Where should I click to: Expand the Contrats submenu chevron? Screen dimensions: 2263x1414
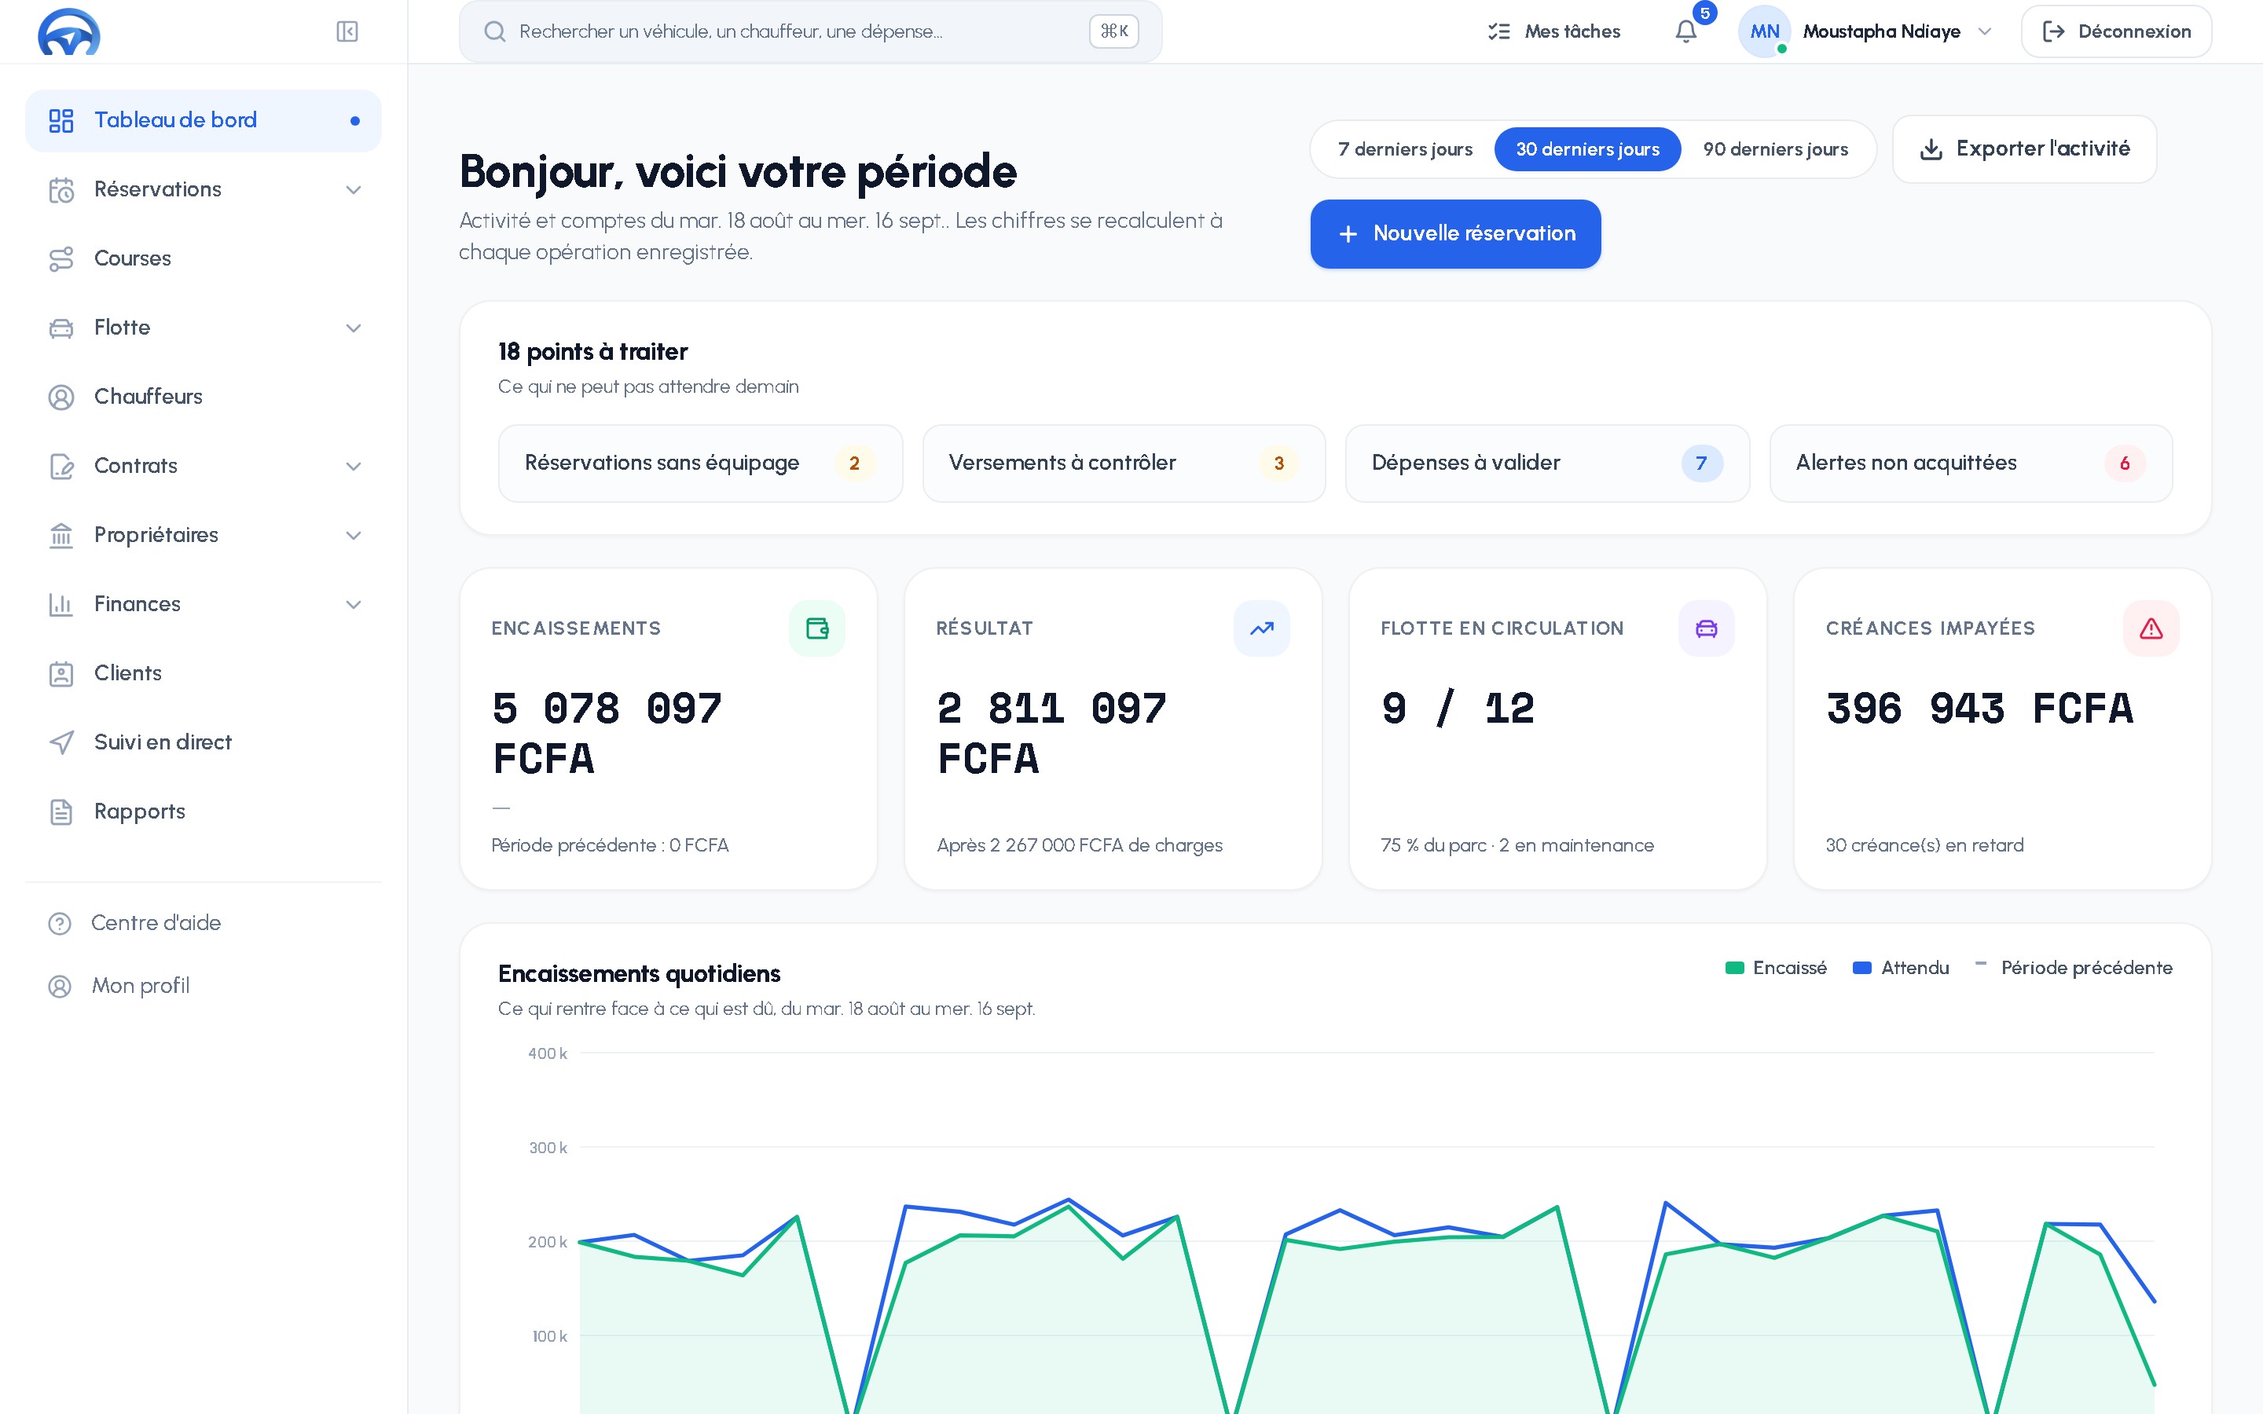click(x=354, y=467)
